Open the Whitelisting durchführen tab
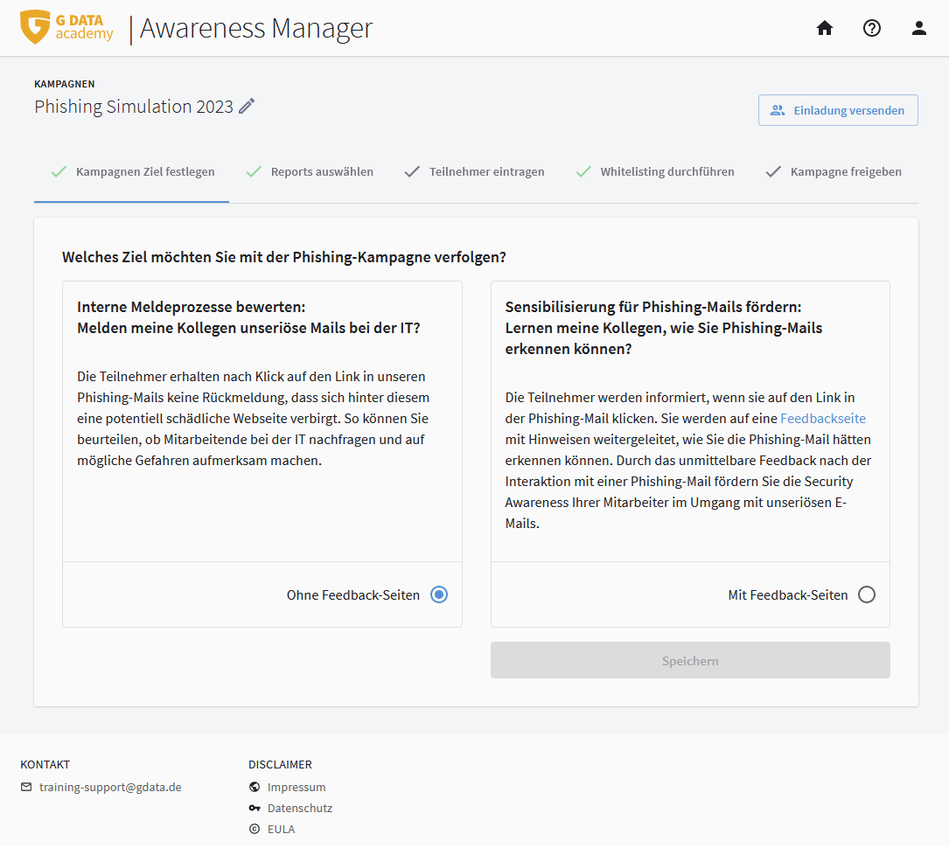 coord(655,172)
